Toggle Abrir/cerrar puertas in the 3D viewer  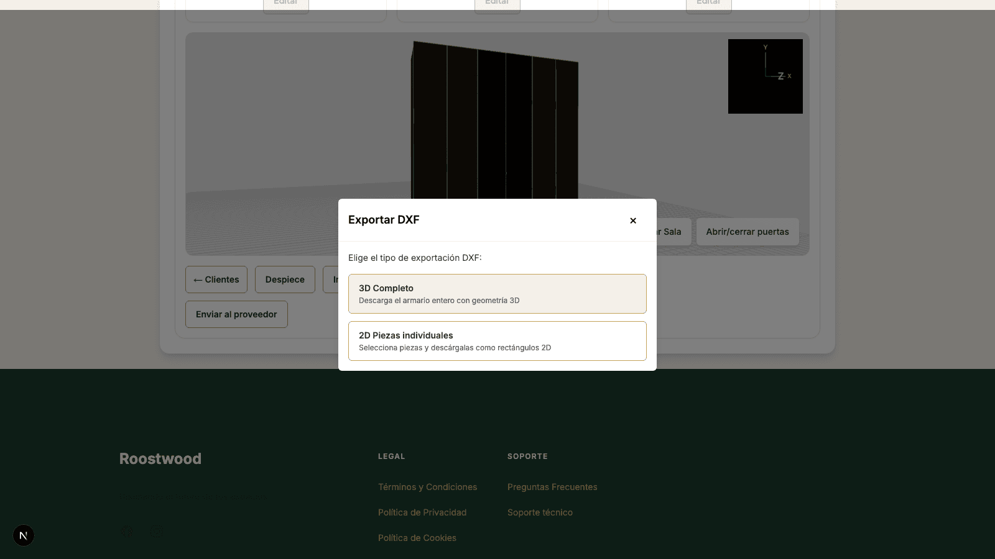pos(747,232)
